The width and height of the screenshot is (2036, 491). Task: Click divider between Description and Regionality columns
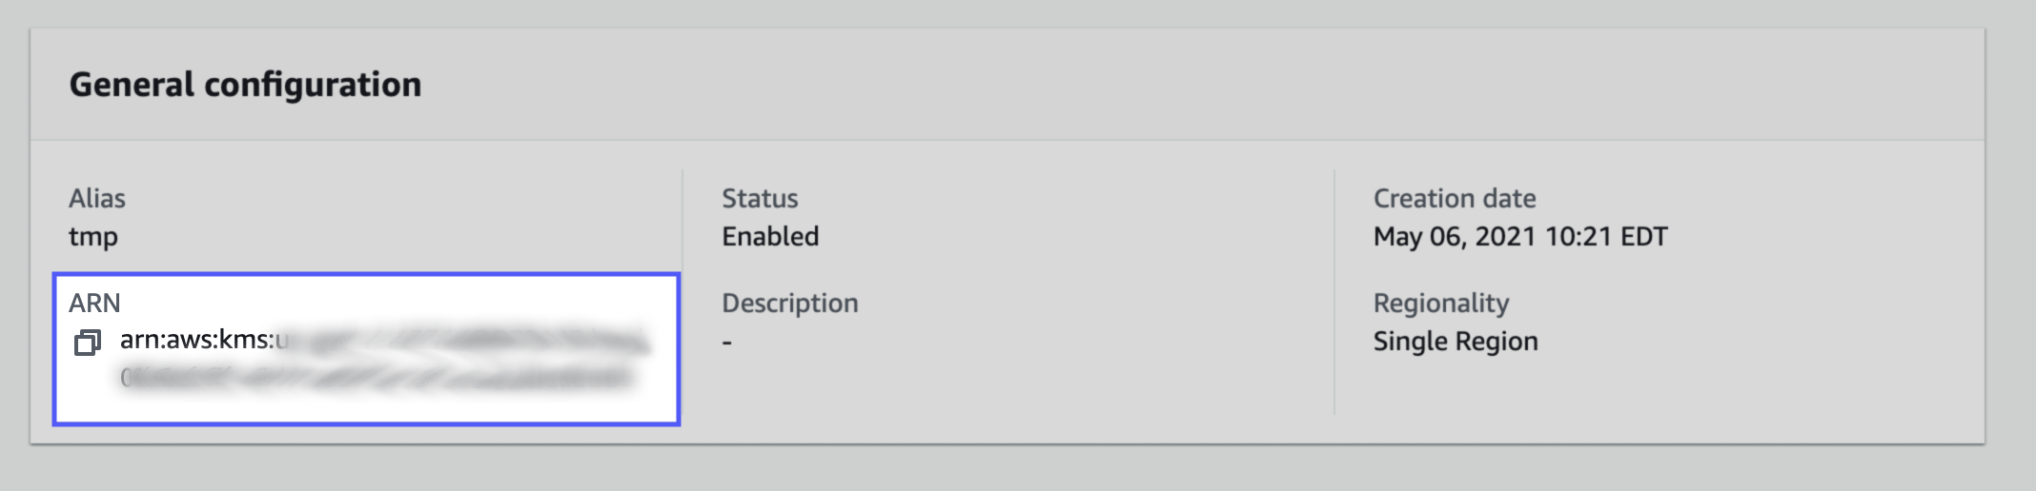tap(1334, 291)
